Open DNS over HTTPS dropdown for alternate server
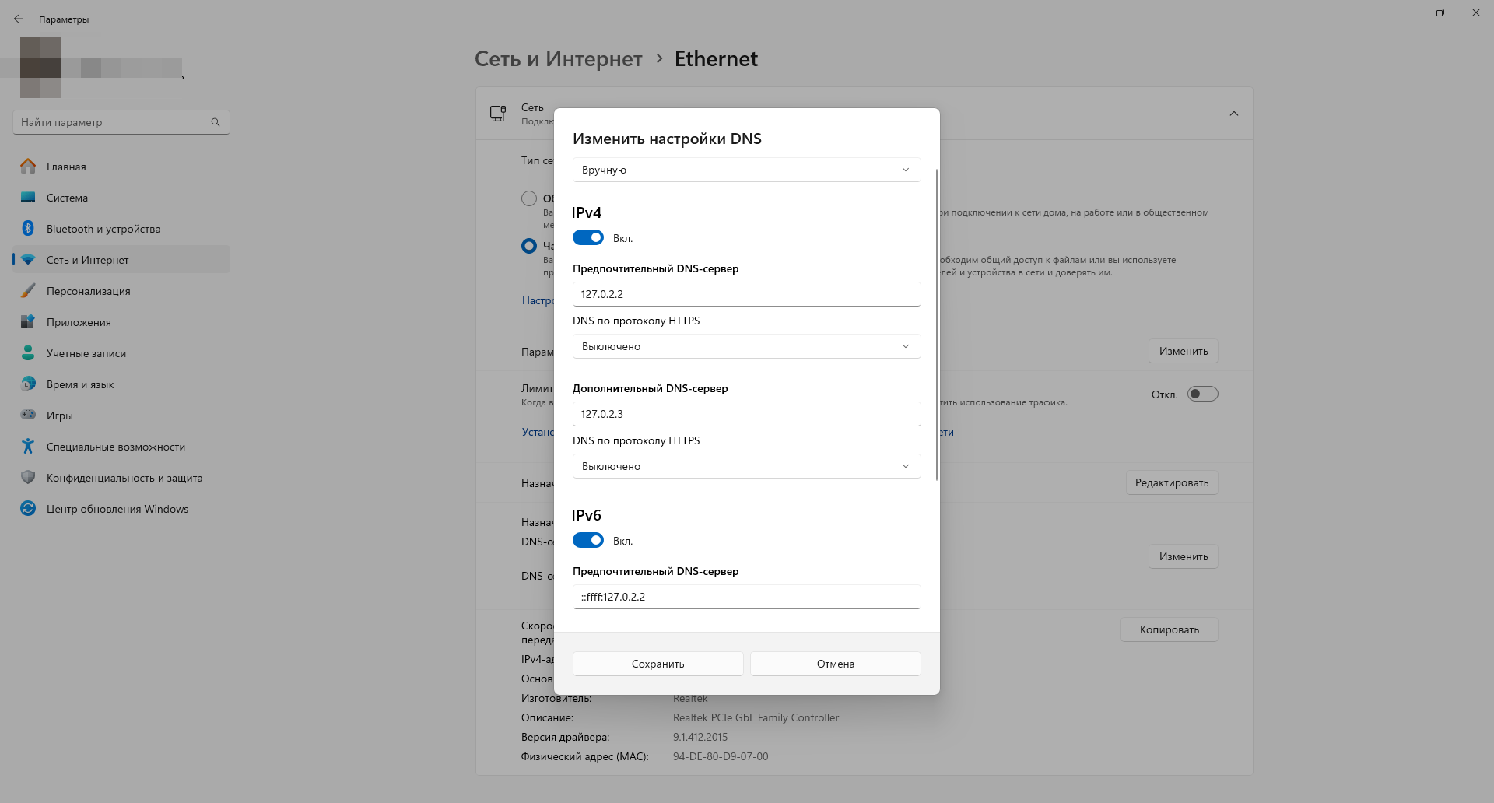The width and height of the screenshot is (1494, 803). coord(746,466)
